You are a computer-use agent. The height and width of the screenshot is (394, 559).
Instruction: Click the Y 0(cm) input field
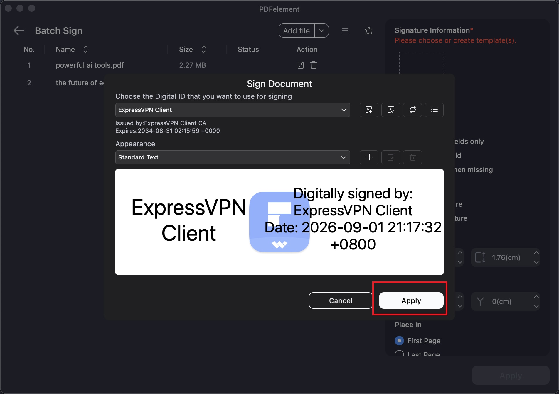pos(506,301)
